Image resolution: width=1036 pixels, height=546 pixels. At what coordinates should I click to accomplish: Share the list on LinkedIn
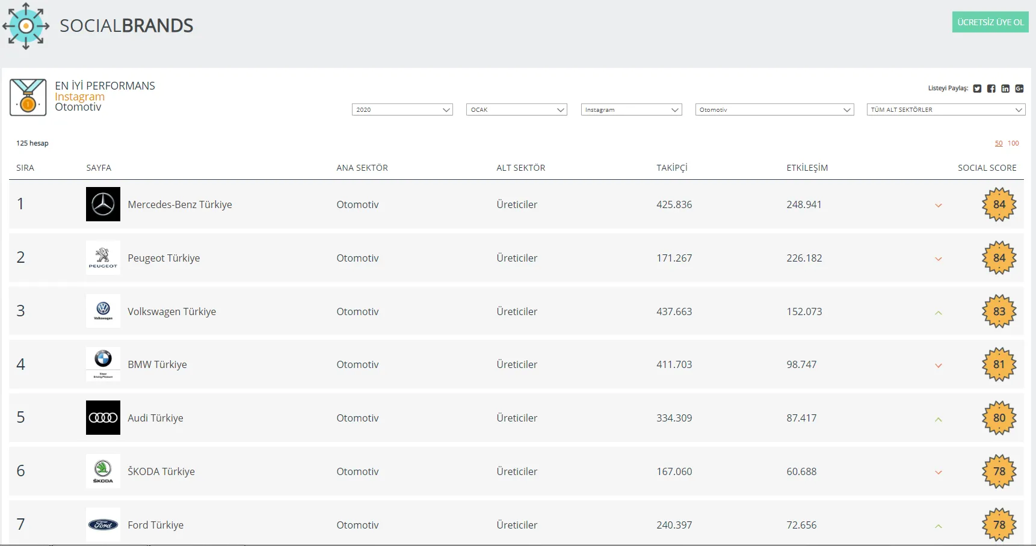point(1005,88)
